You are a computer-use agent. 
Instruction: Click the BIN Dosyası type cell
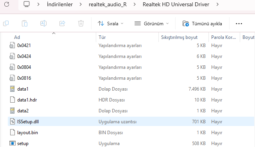111,133
